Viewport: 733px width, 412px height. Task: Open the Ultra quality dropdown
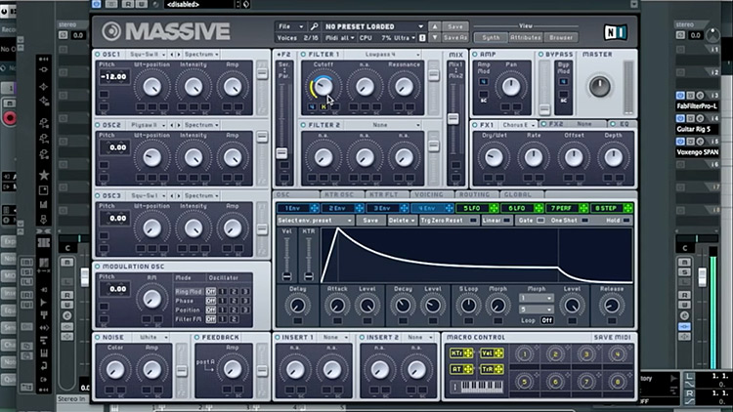[x=405, y=38]
